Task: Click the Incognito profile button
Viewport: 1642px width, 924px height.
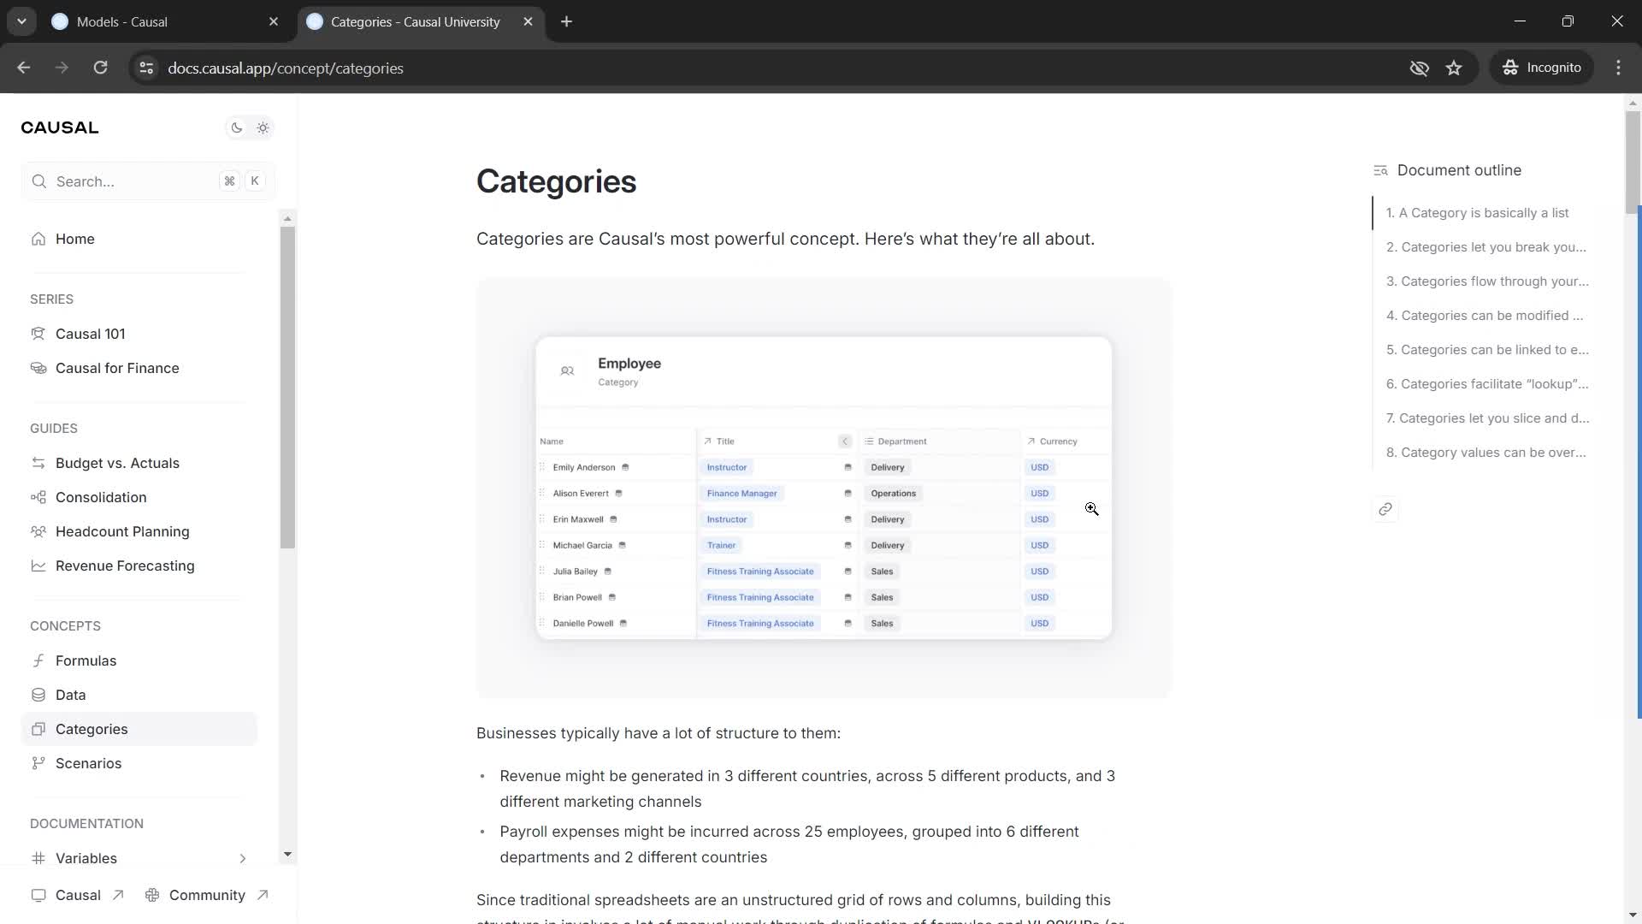Action: tap(1542, 68)
